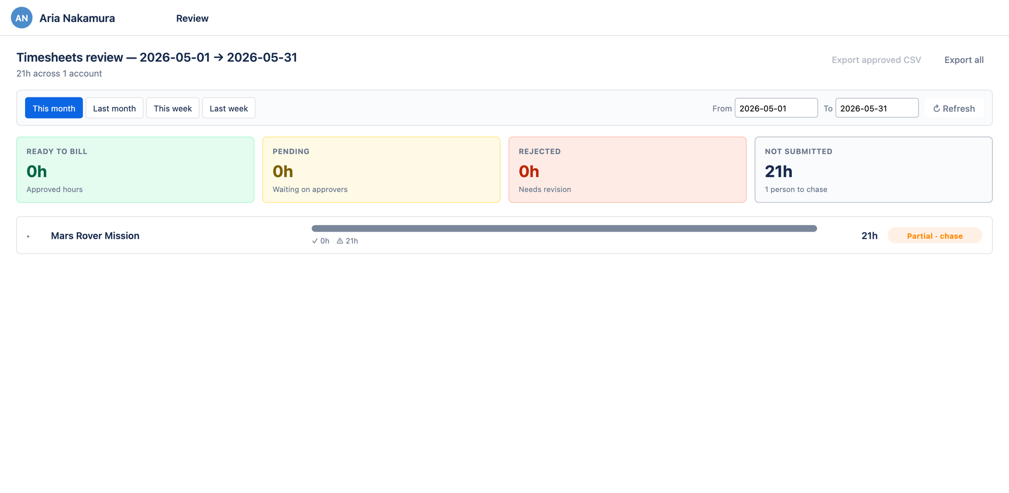Export approved CSV
Viewport: 1009px width, 493px height.
[876, 60]
